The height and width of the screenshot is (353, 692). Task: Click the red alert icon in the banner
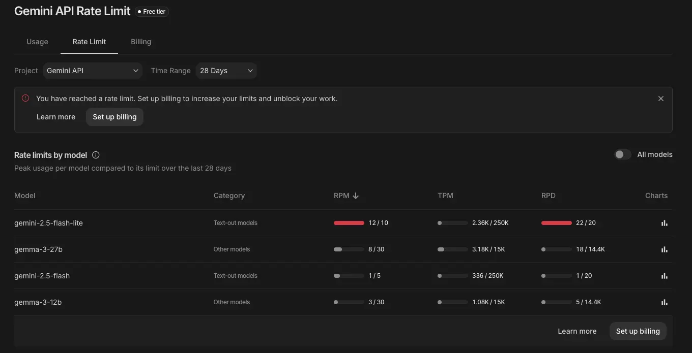pyautogui.click(x=25, y=98)
